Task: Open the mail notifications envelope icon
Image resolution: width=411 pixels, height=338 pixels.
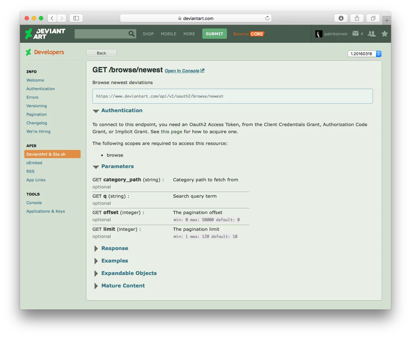Action: tap(355, 33)
